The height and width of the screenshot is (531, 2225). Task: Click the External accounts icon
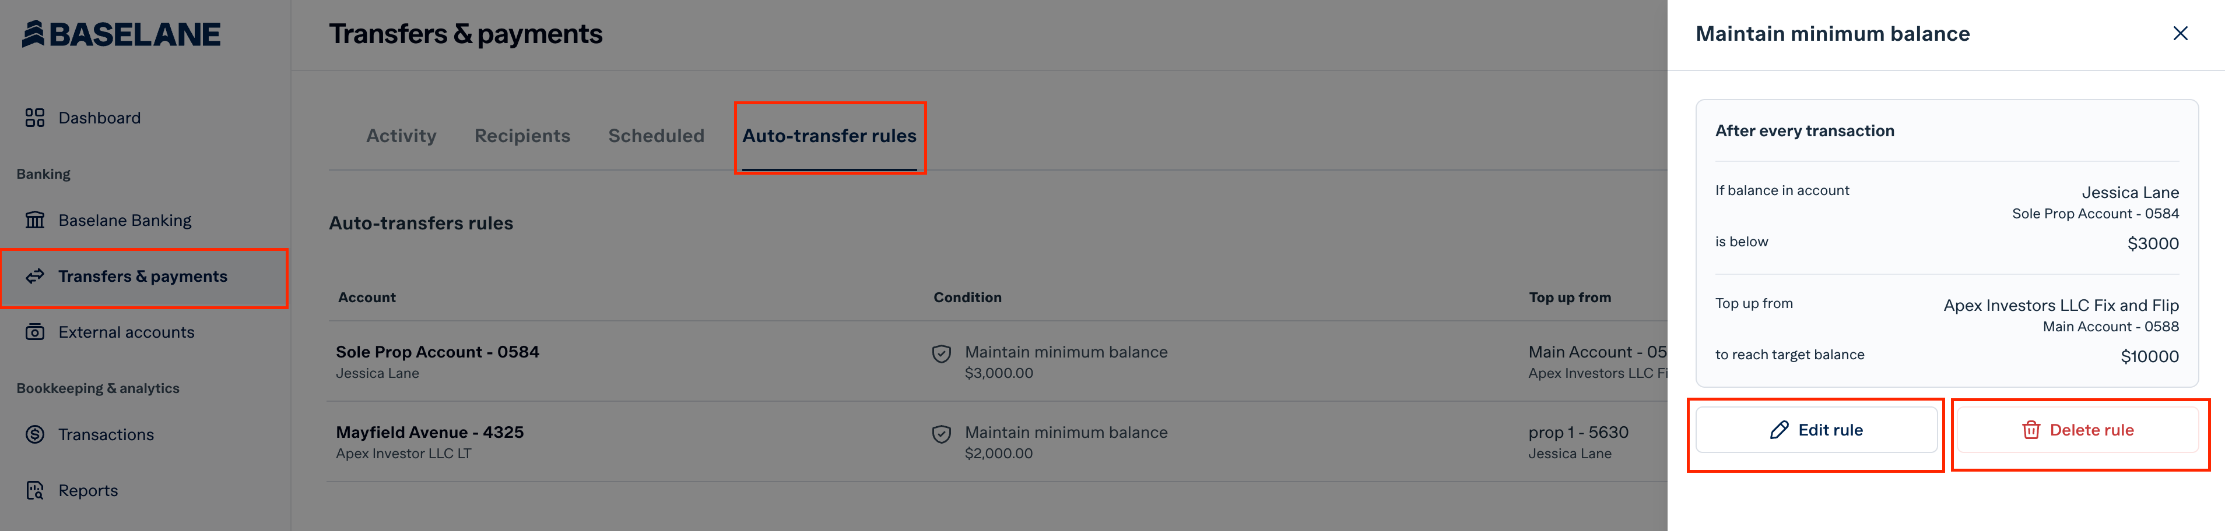pyautogui.click(x=34, y=332)
